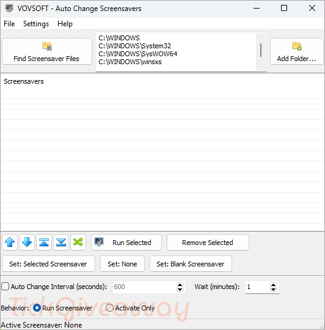
Task: Open the Settings menu
Action: [36, 24]
